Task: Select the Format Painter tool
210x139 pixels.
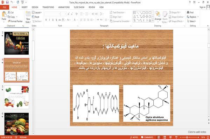Action: coord(15,21)
